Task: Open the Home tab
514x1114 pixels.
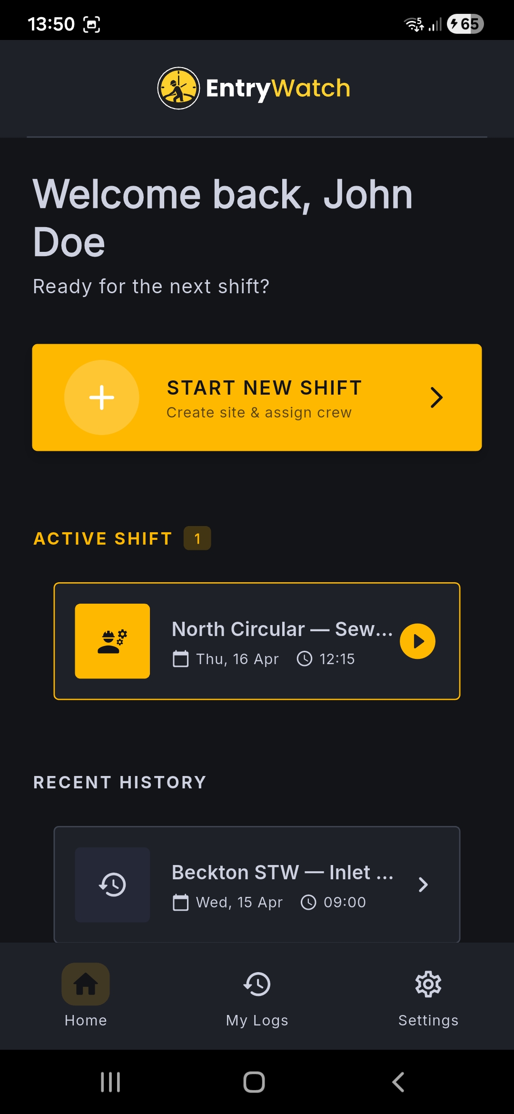Action: pos(86,995)
